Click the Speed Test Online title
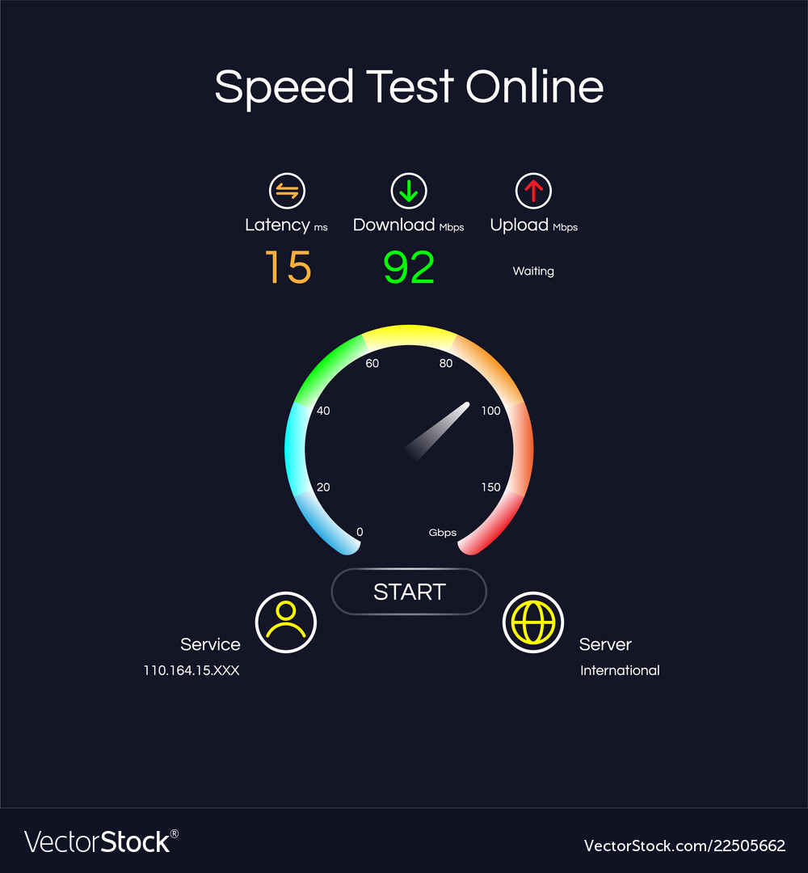The width and height of the screenshot is (808, 873). point(409,87)
